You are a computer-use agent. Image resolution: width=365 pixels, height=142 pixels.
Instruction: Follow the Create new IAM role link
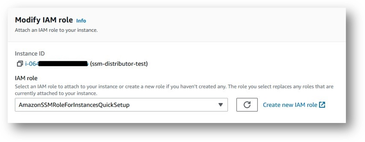[x=290, y=105]
